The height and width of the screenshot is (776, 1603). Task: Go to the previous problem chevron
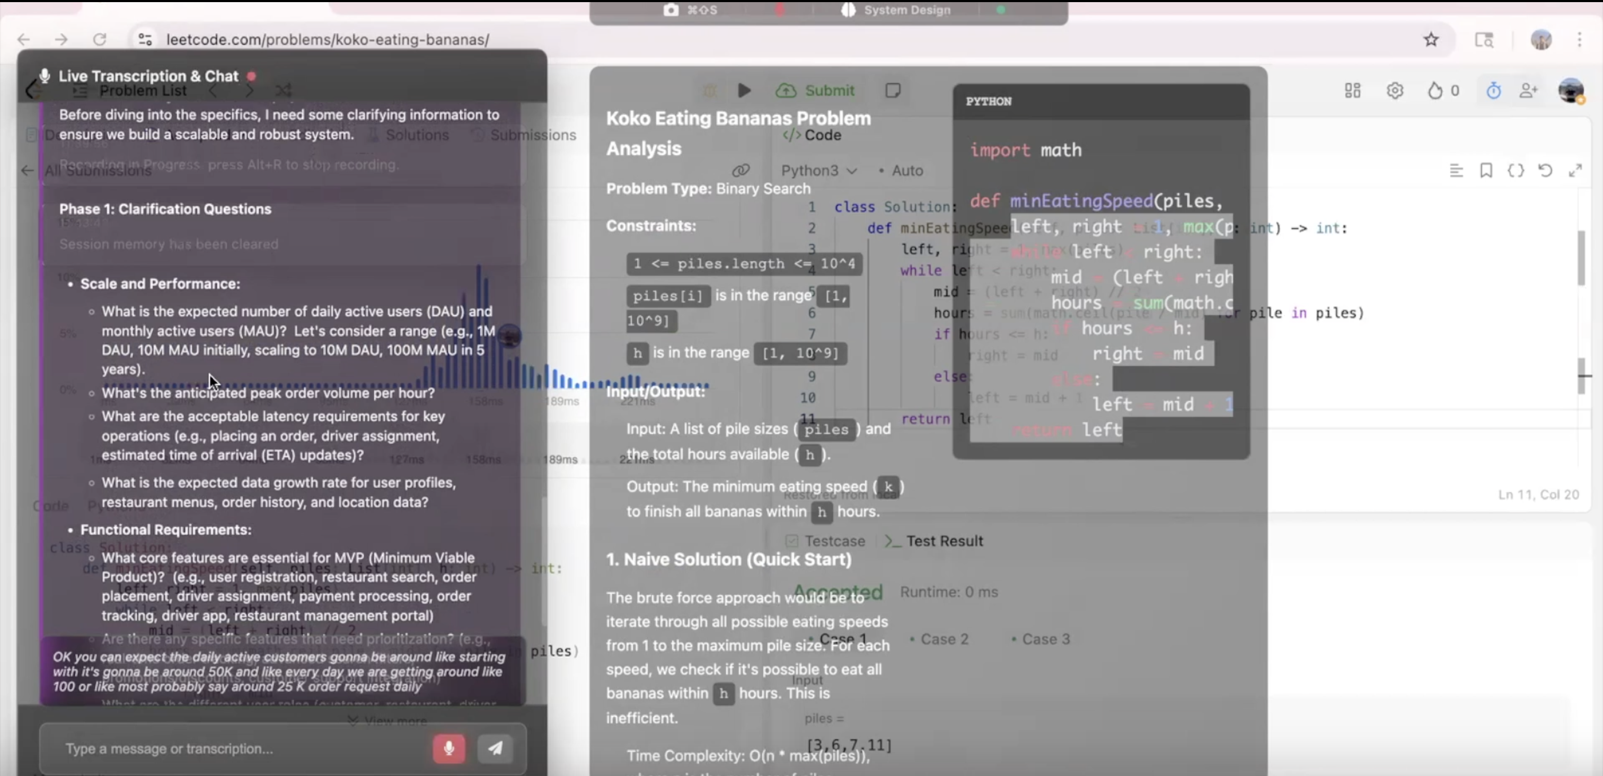point(214,91)
